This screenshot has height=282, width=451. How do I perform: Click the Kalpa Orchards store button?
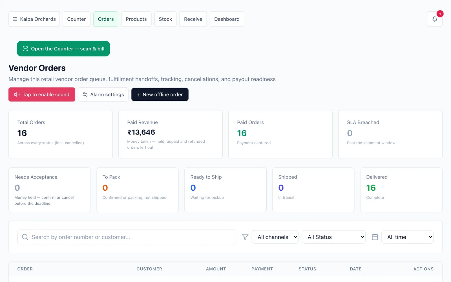click(x=34, y=19)
